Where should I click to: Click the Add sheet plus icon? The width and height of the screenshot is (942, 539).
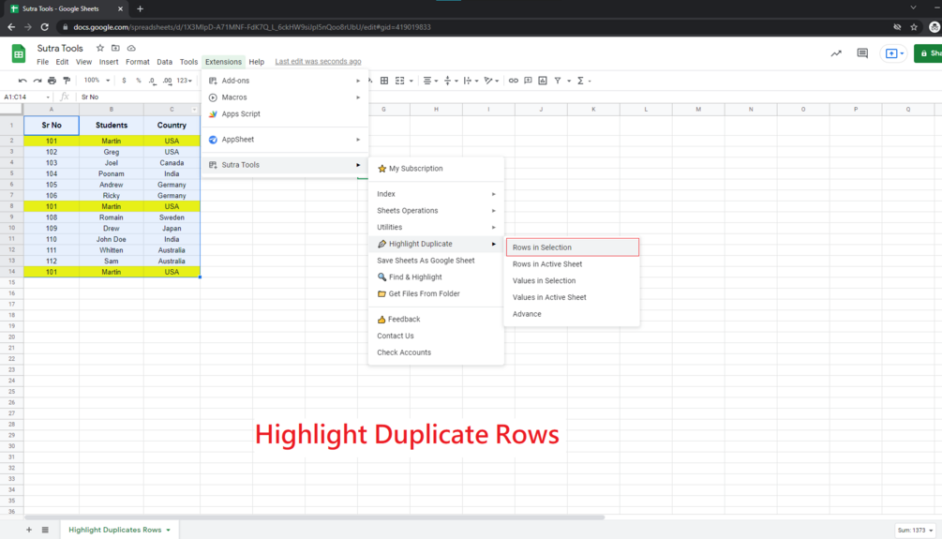click(29, 530)
